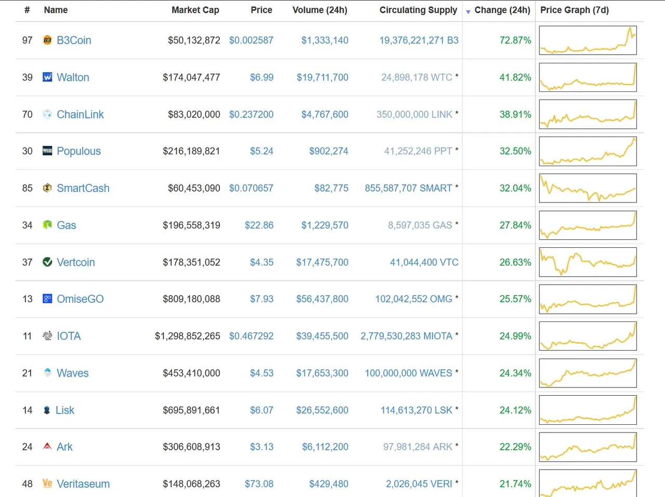Click the ChainLink logo icon
The height and width of the screenshot is (497, 665).
[47, 114]
